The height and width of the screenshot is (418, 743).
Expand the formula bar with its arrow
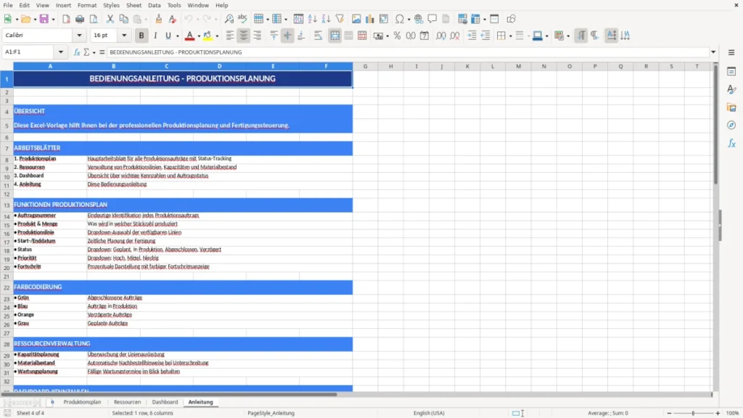click(713, 52)
